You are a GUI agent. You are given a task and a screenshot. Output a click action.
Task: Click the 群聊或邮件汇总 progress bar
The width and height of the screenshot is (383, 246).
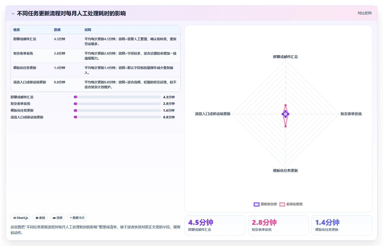[x=117, y=97]
